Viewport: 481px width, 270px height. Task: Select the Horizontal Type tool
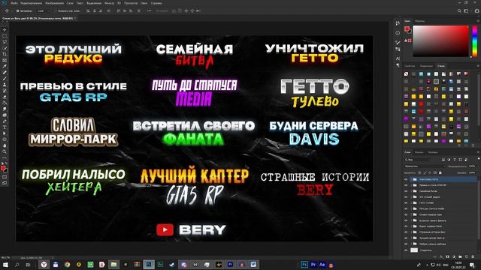(x=5, y=127)
